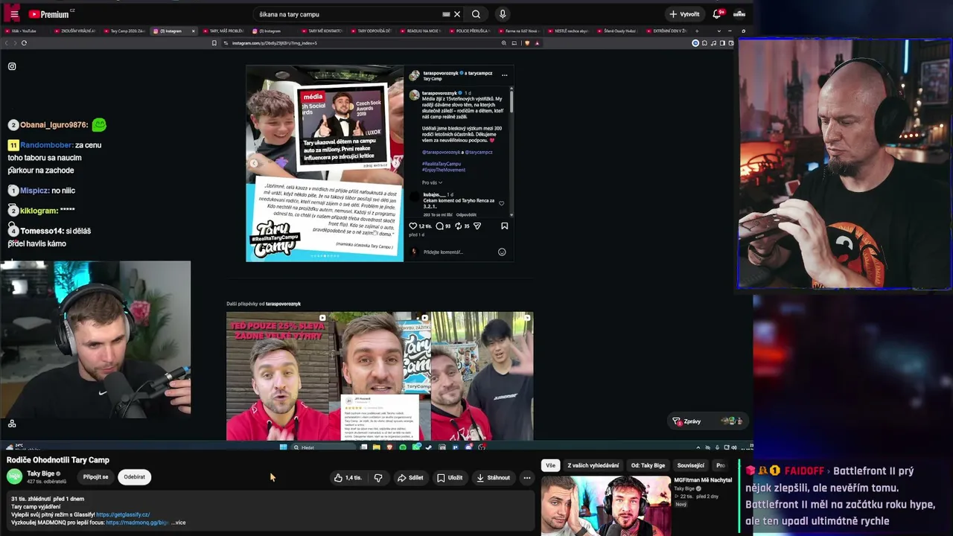Like the comment by kubajss
Viewport: 953px width, 536px height.
501,203
